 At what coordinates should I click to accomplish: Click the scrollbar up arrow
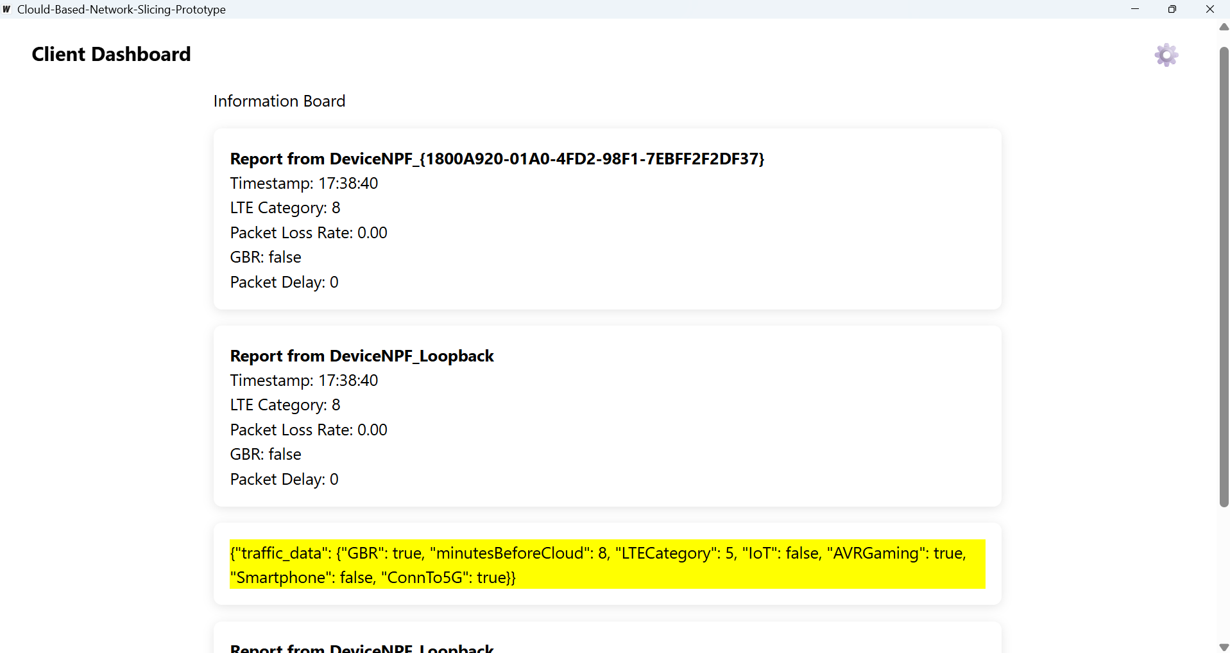tap(1224, 27)
